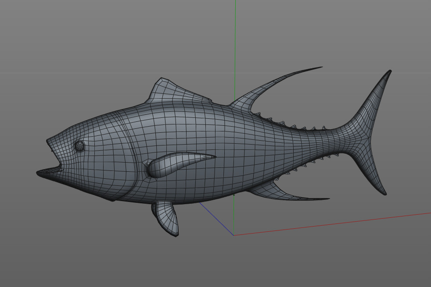The image size is (431, 287).
Task: Click the world origin where axes meet
Action: [234, 235]
